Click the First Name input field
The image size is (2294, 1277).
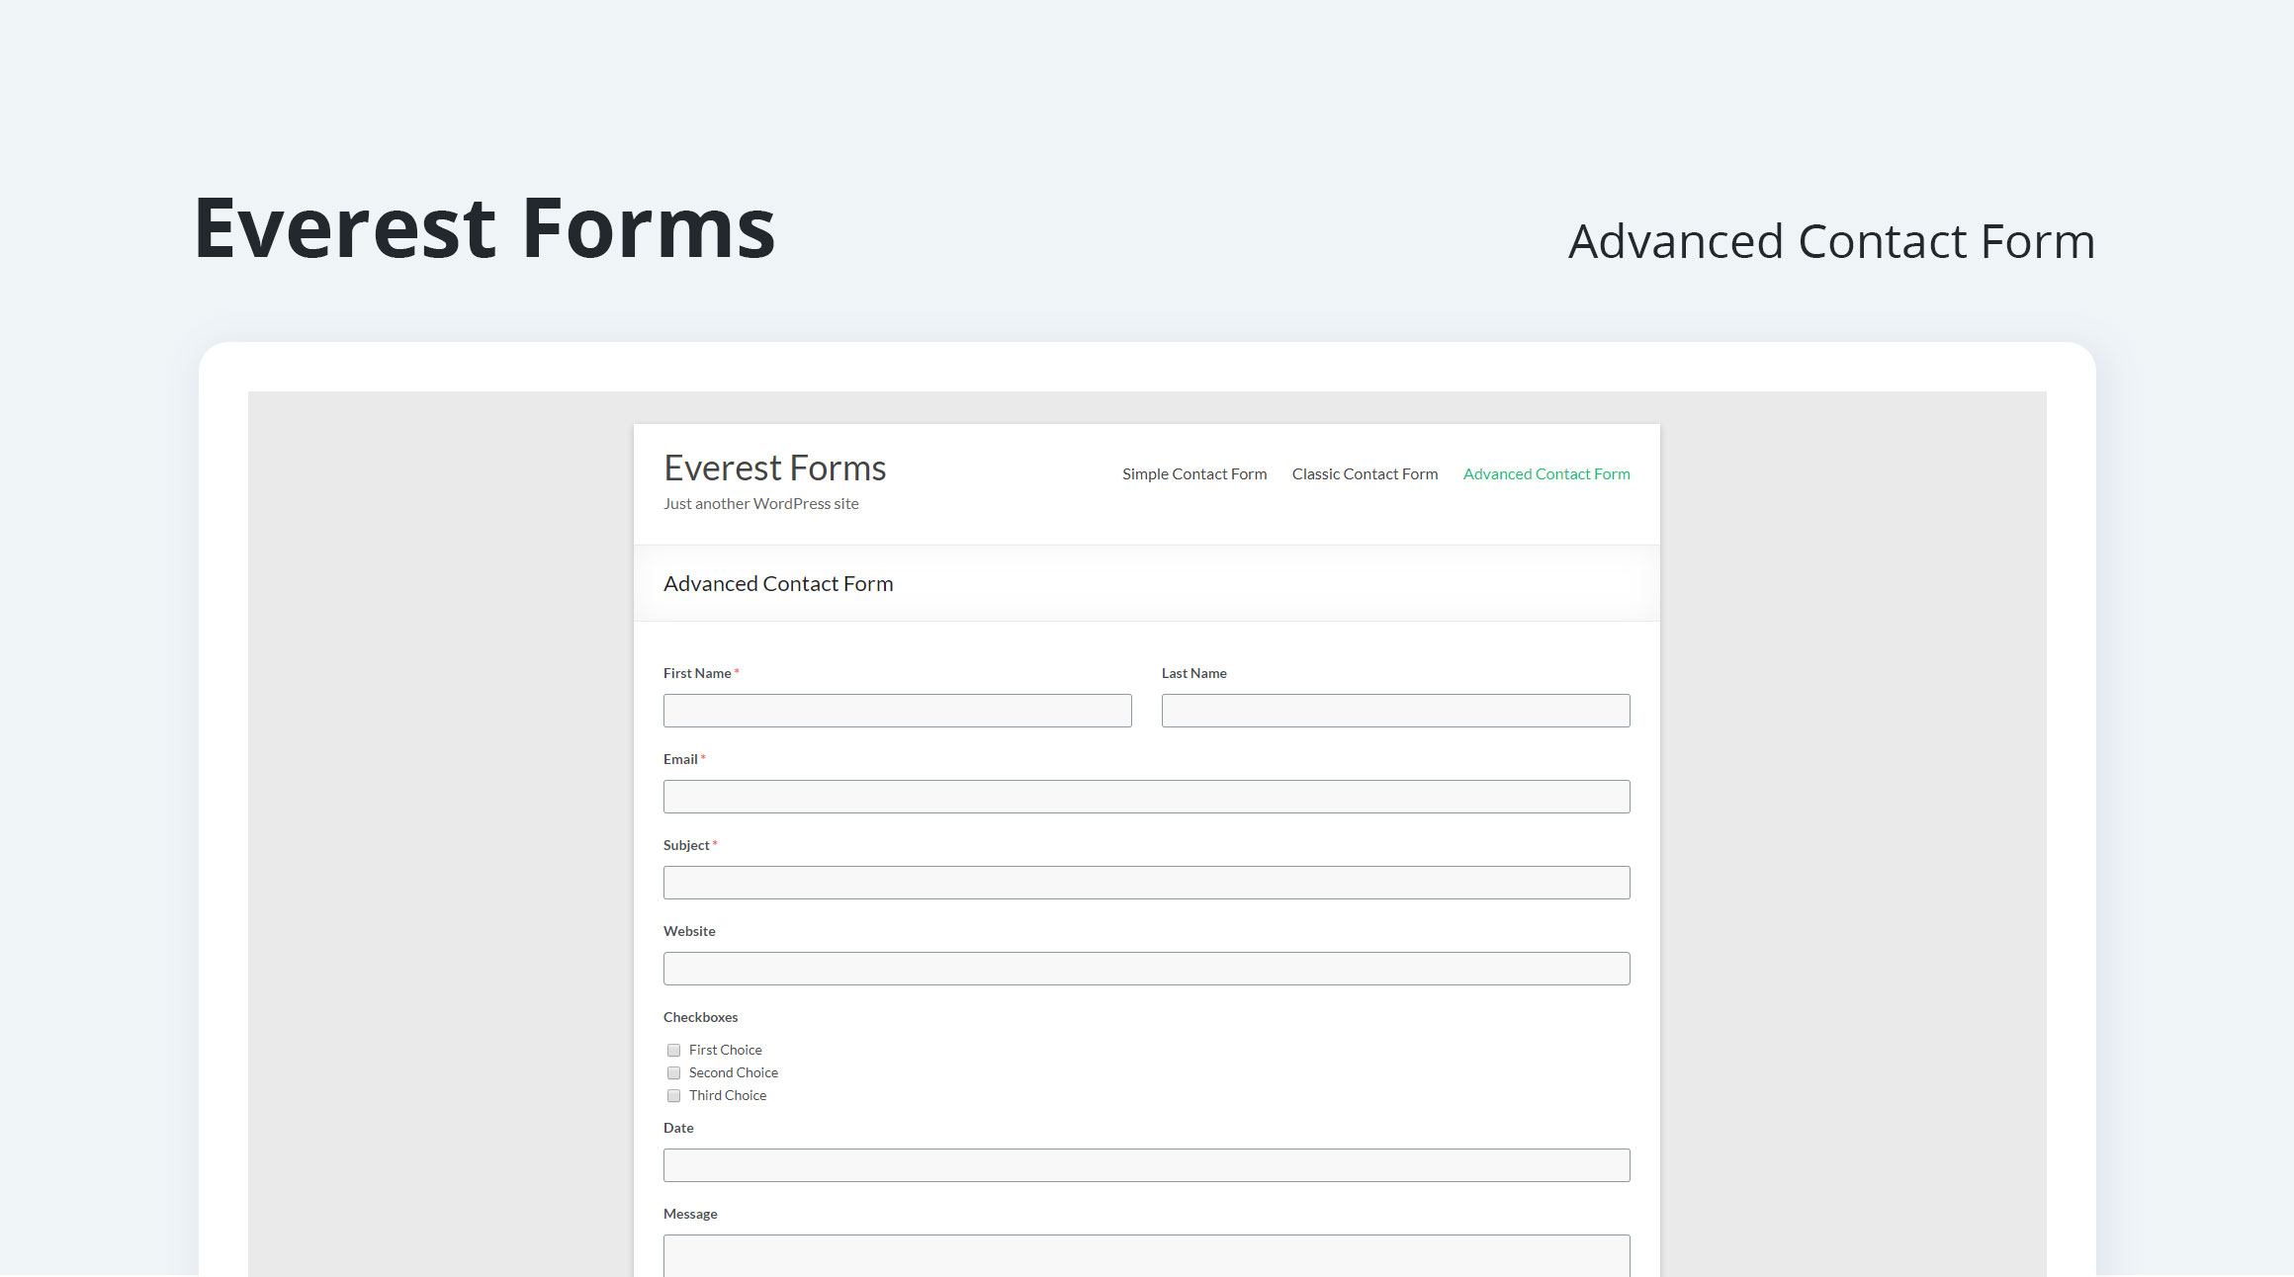(897, 710)
